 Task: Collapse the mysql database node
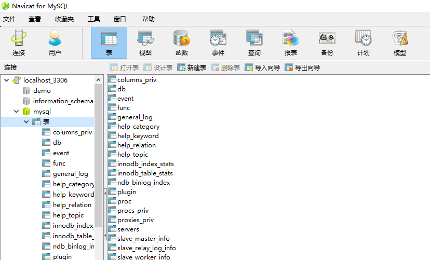[17, 111]
